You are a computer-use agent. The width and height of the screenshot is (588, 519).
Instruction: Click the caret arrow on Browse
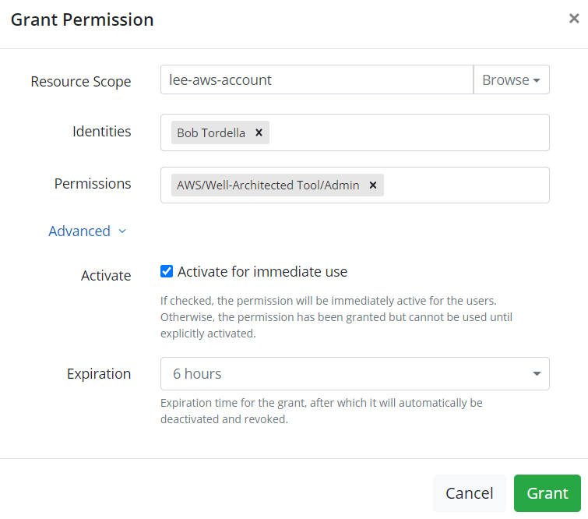tap(537, 80)
